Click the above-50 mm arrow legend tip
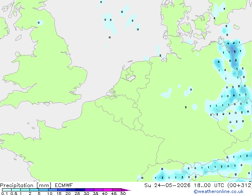 coord(126,190)
